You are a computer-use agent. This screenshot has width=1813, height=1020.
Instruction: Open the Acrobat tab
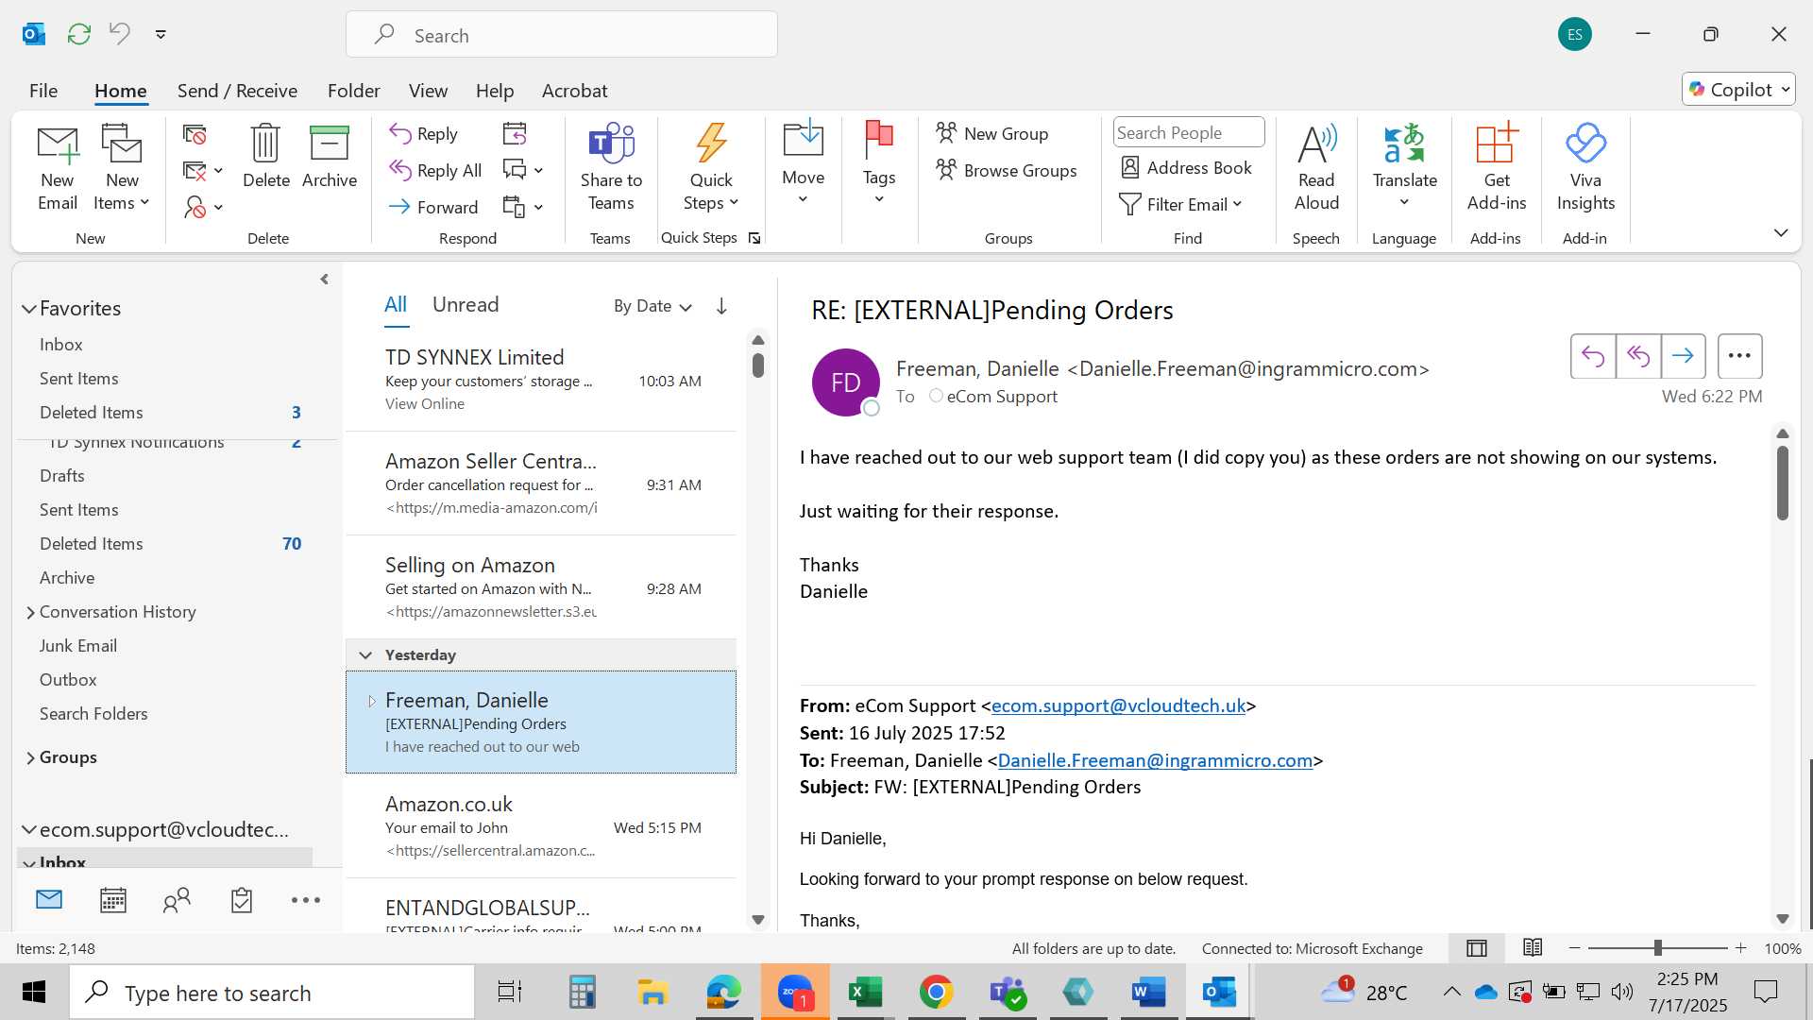click(574, 91)
